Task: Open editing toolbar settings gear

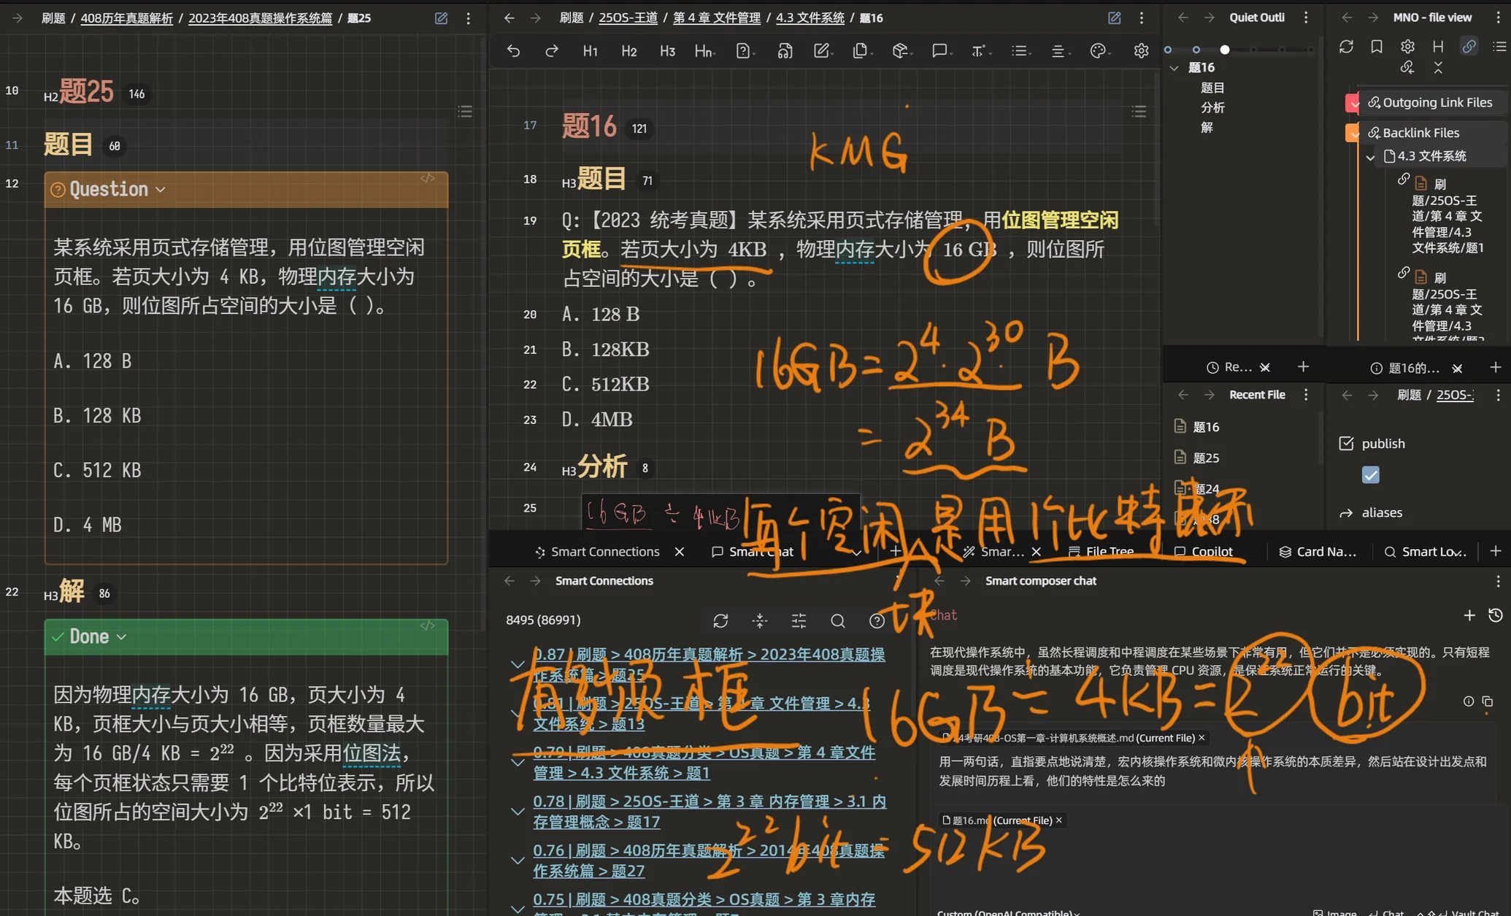Action: point(1141,50)
